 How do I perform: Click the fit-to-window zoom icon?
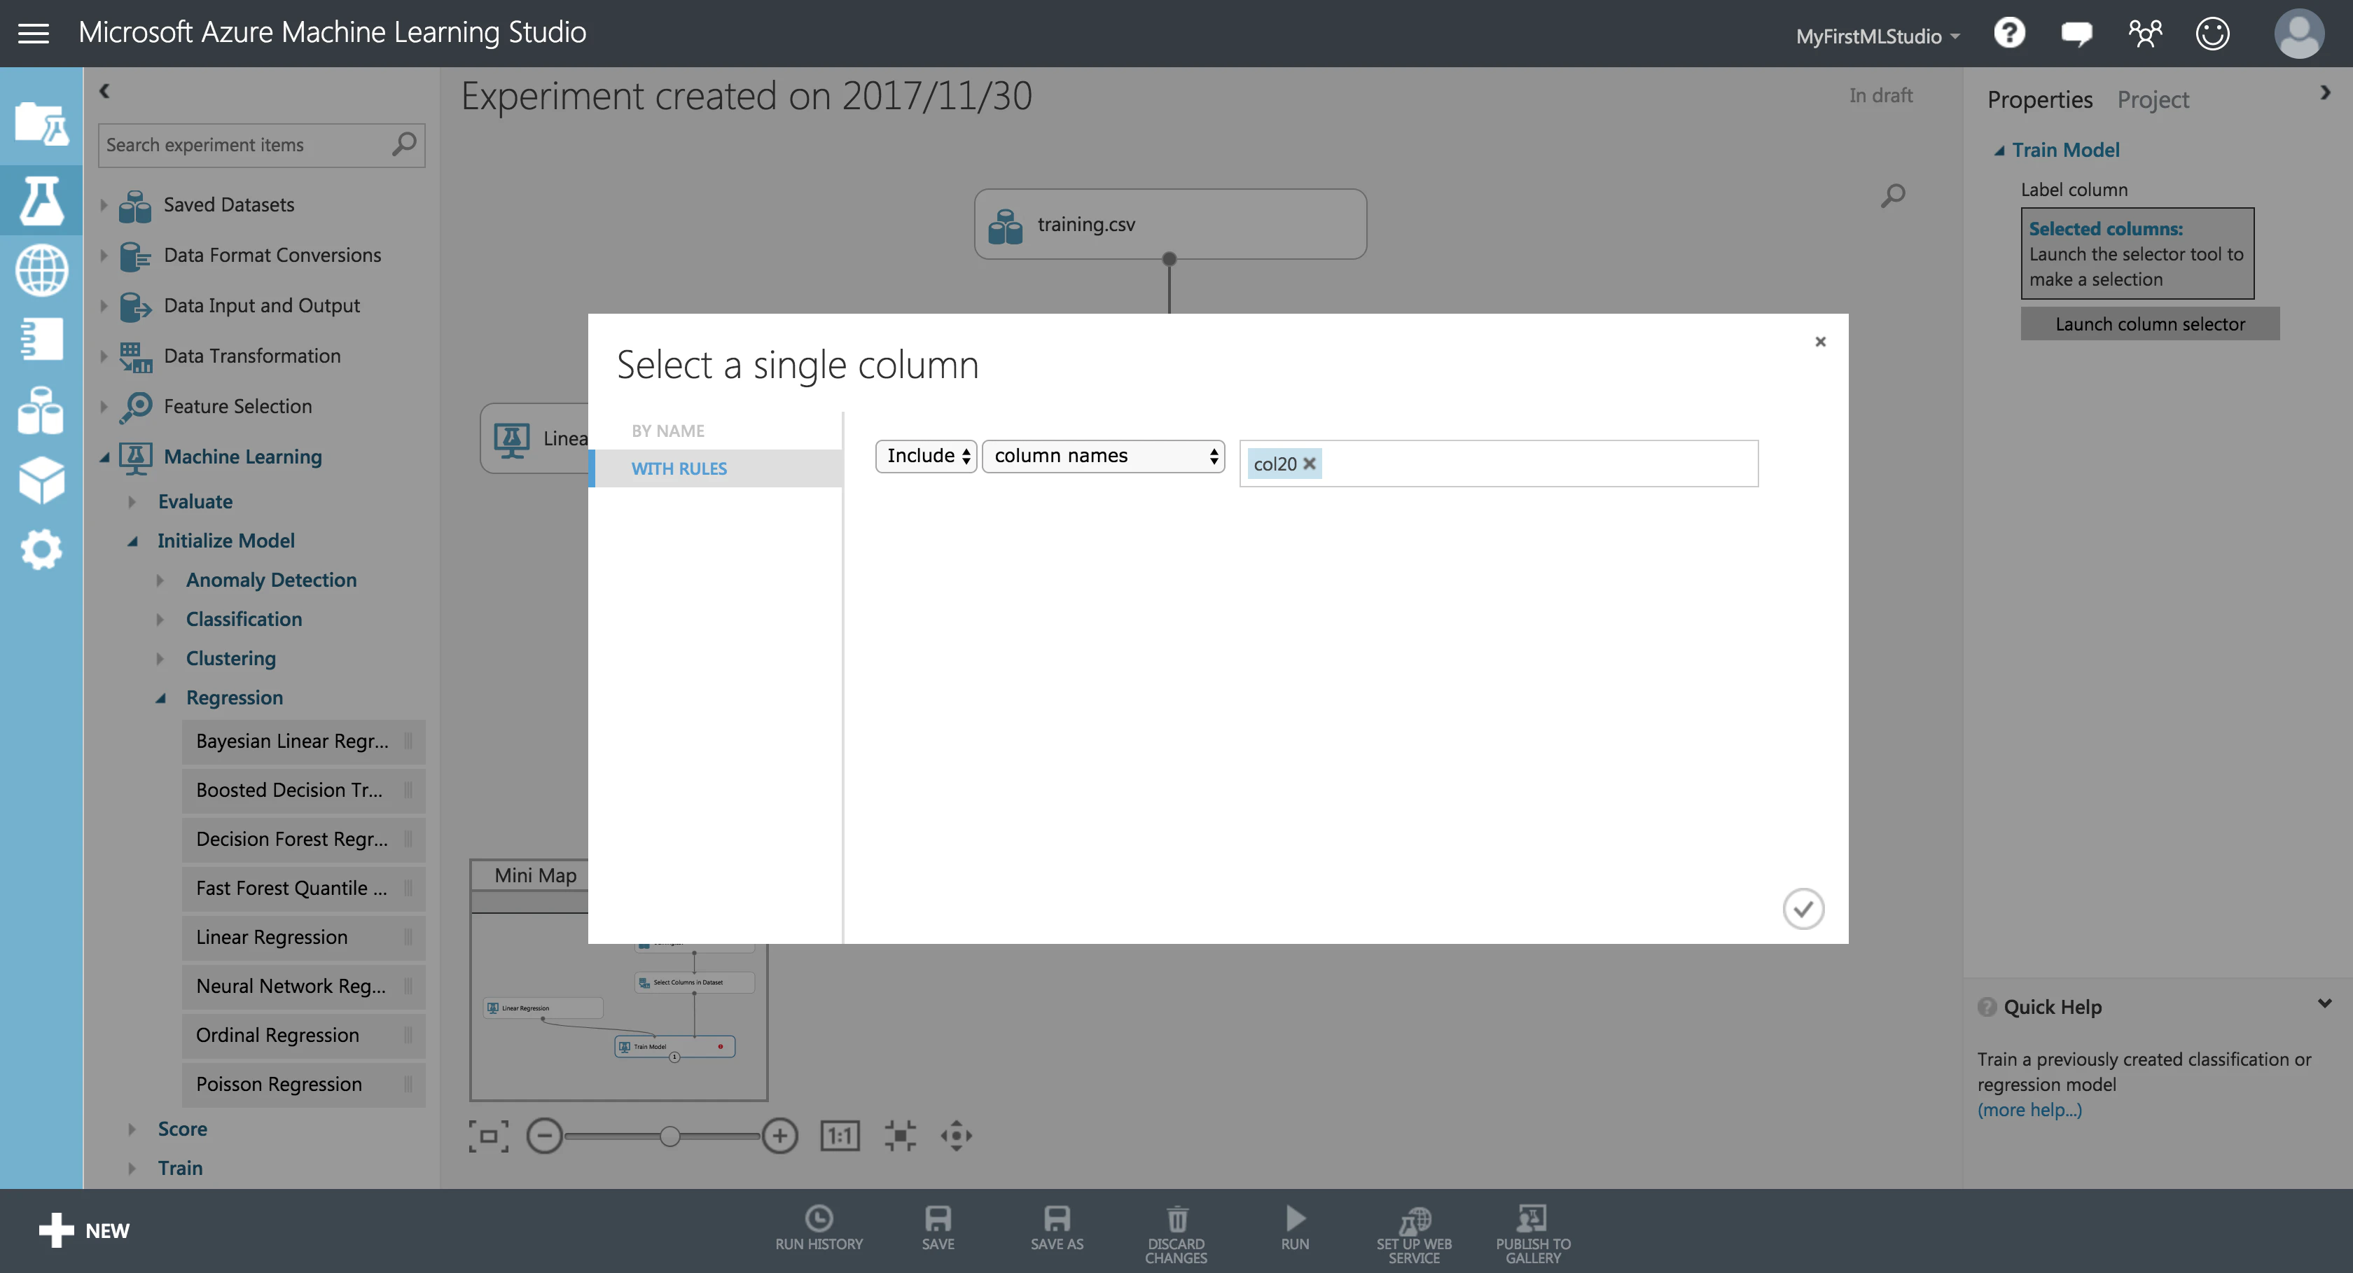(489, 1136)
